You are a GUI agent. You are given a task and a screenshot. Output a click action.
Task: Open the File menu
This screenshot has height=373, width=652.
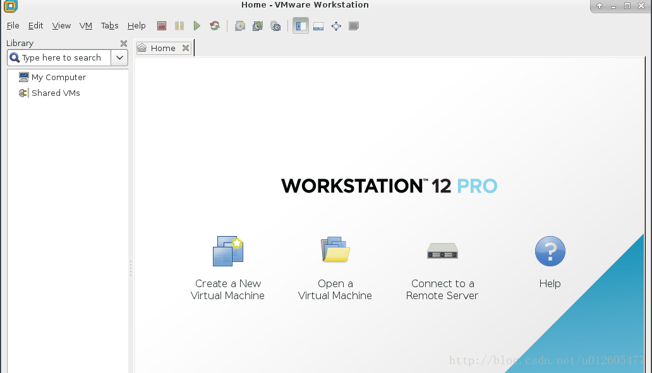pos(13,26)
